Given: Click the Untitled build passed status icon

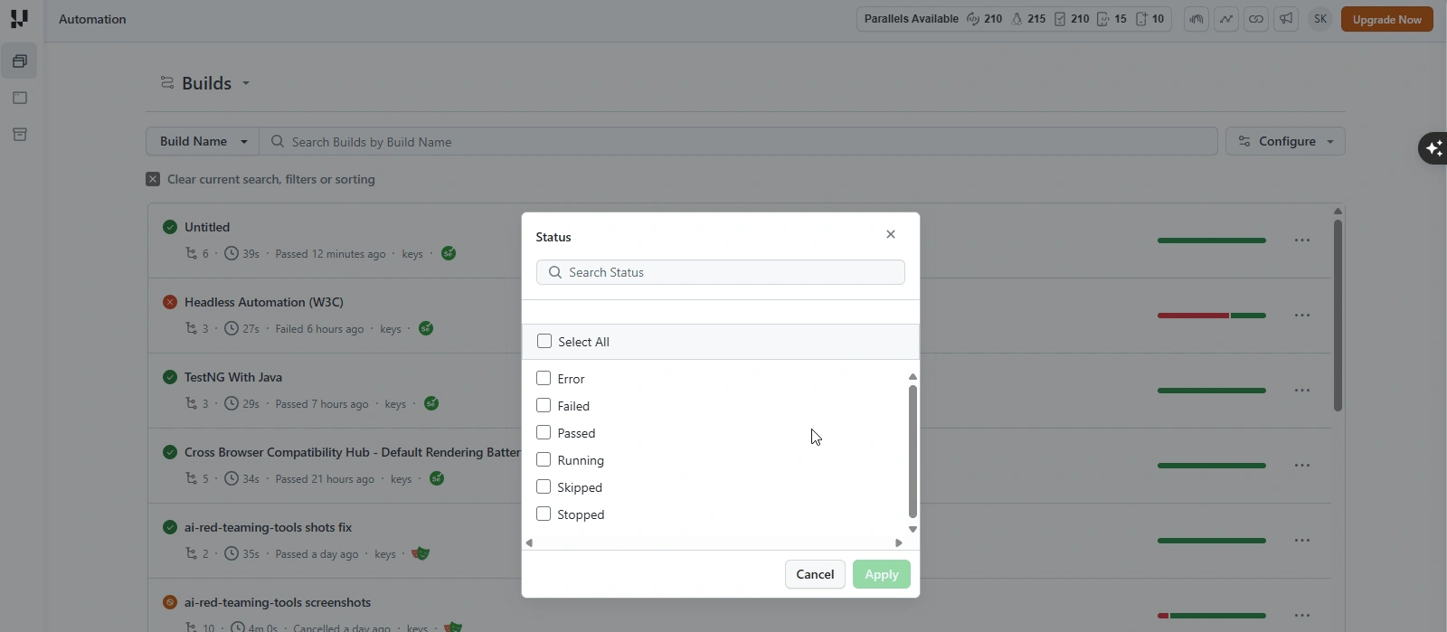Looking at the screenshot, I should [170, 227].
